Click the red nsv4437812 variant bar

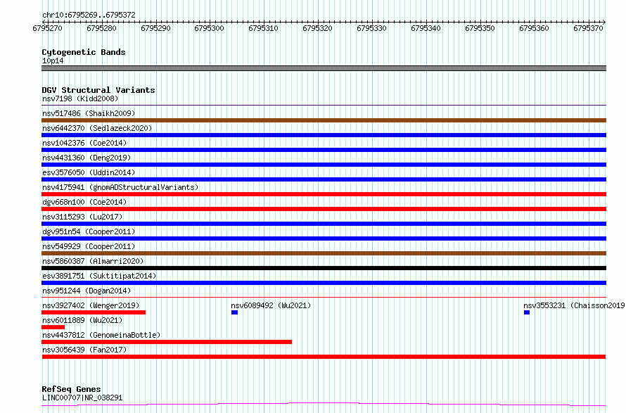pyautogui.click(x=167, y=342)
